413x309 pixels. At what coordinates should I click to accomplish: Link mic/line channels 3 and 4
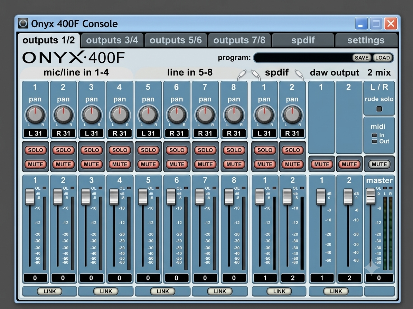click(106, 291)
